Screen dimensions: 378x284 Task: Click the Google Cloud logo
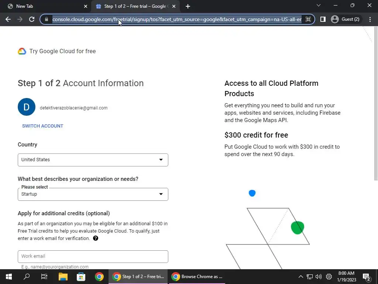[x=22, y=51]
